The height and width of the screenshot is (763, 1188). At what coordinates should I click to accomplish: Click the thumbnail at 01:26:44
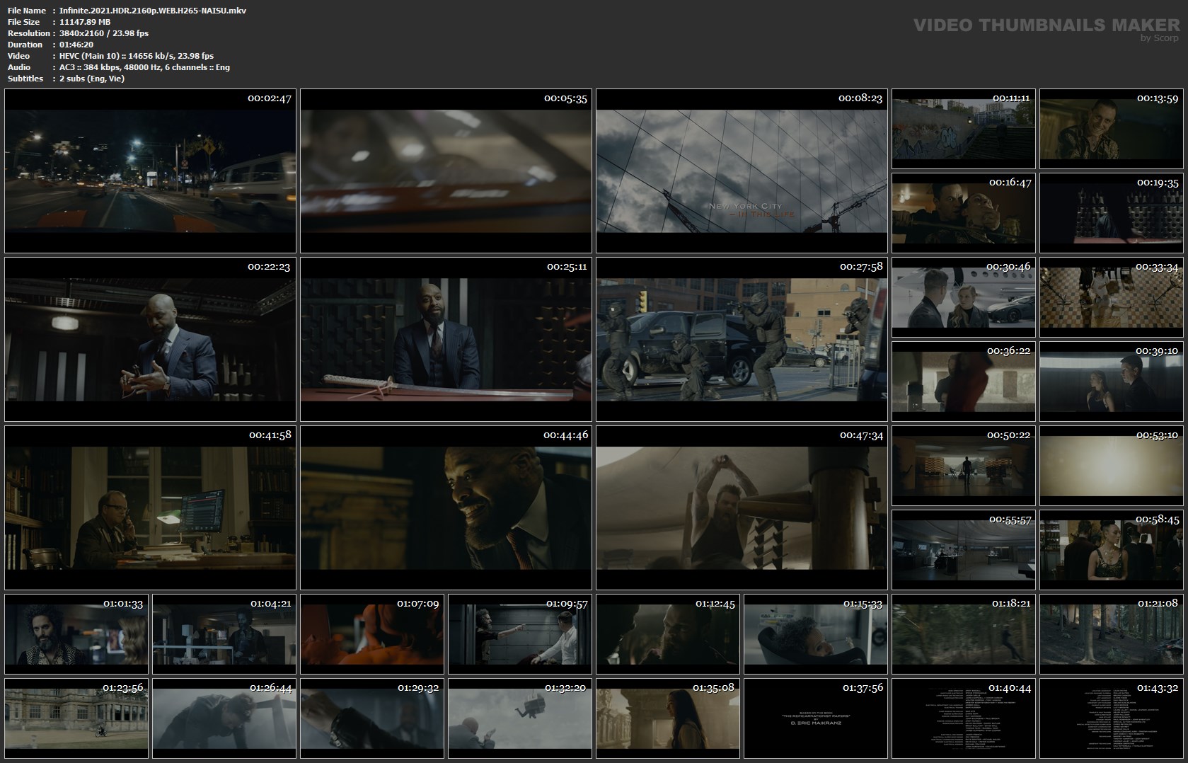[224, 718]
